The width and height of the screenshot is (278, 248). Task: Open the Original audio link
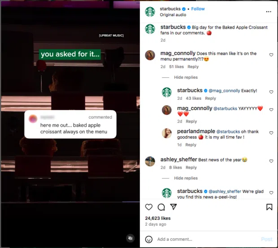[x=173, y=15]
